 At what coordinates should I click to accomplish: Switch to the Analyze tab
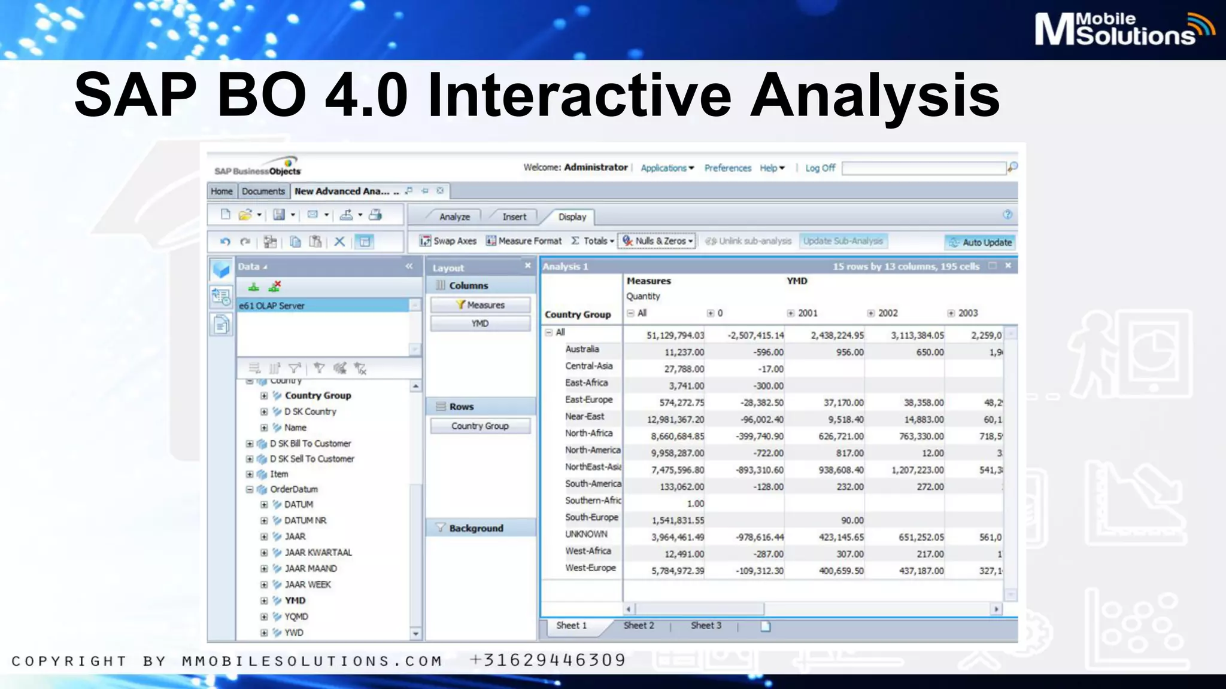pyautogui.click(x=455, y=217)
